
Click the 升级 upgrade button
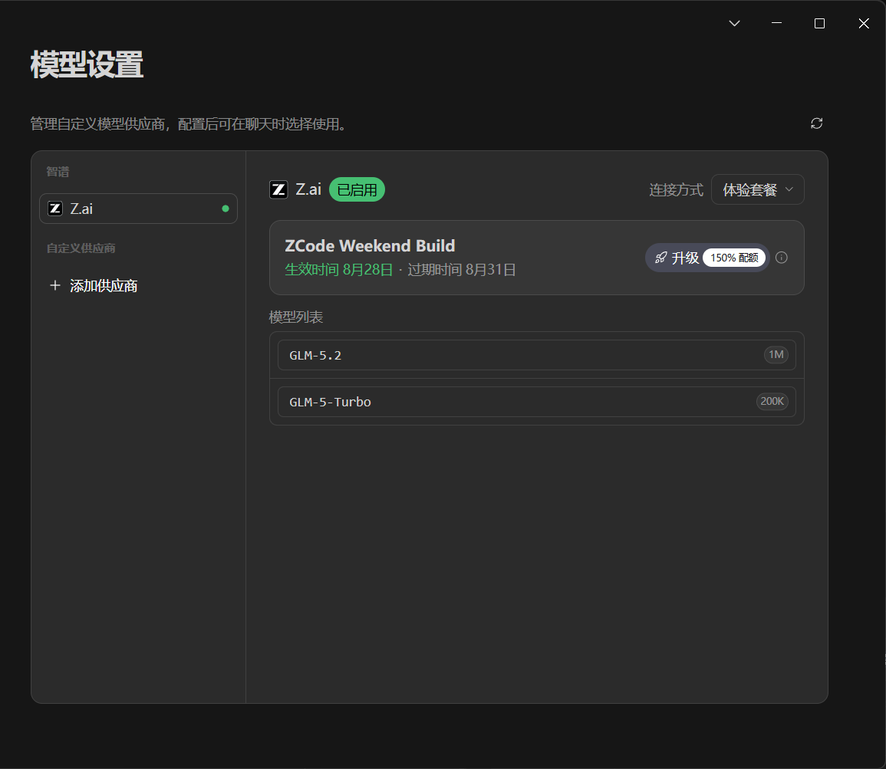click(x=706, y=258)
